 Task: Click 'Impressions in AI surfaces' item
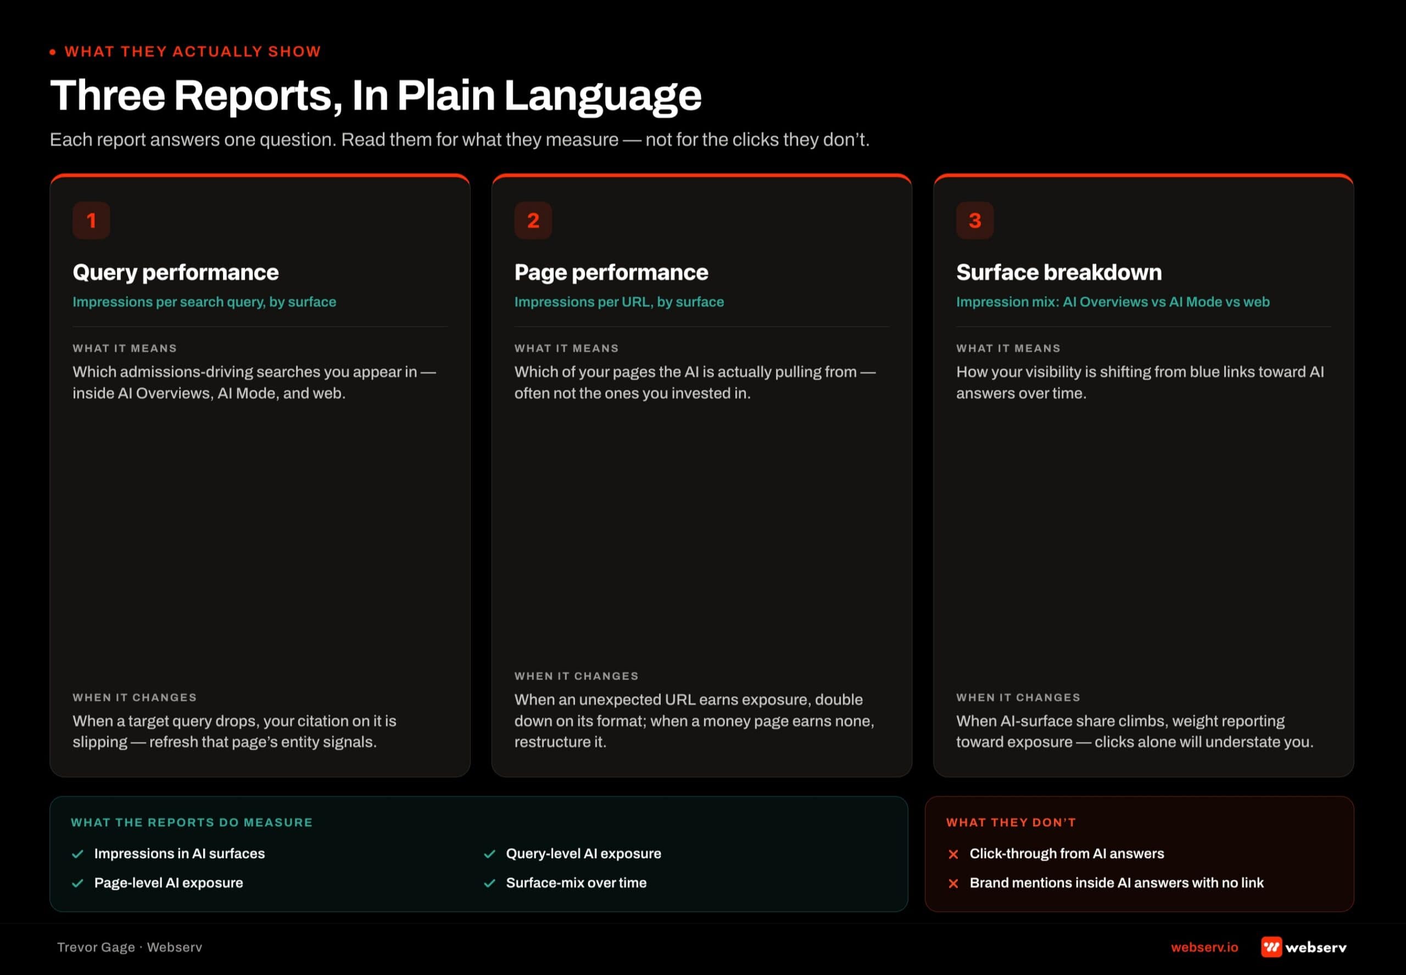[180, 854]
